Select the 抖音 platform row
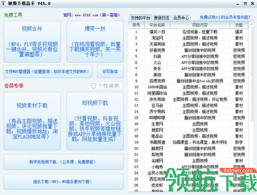The image size is (257, 195). [188, 57]
